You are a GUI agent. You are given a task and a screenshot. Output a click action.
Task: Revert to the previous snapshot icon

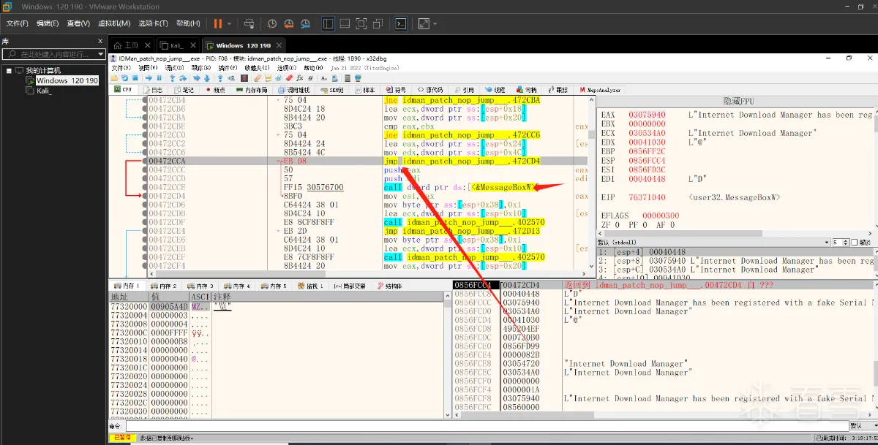coord(288,23)
